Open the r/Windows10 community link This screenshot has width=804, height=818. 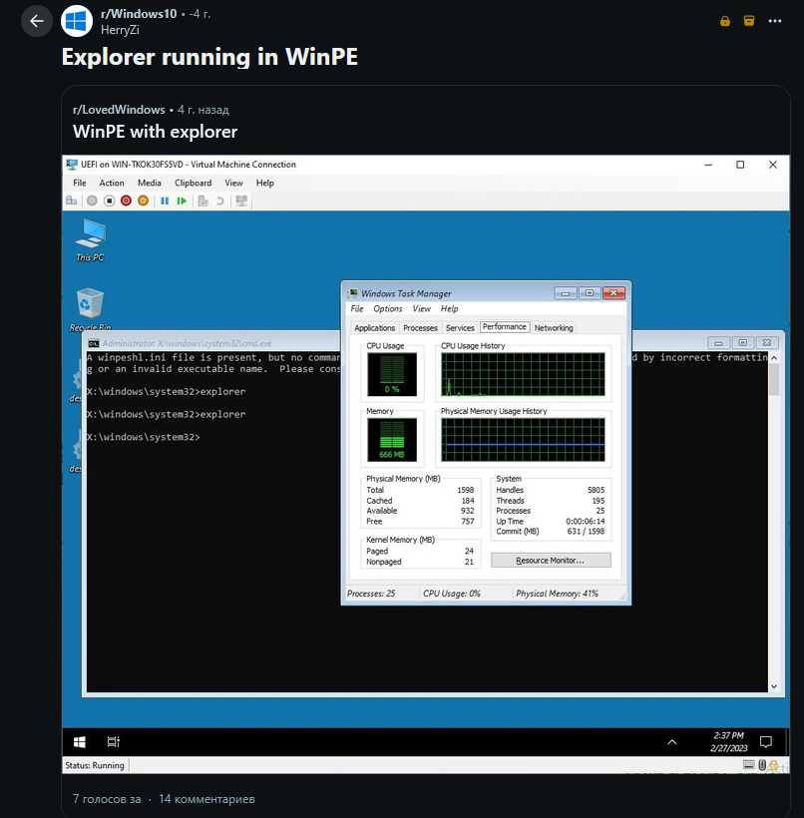click(x=139, y=14)
